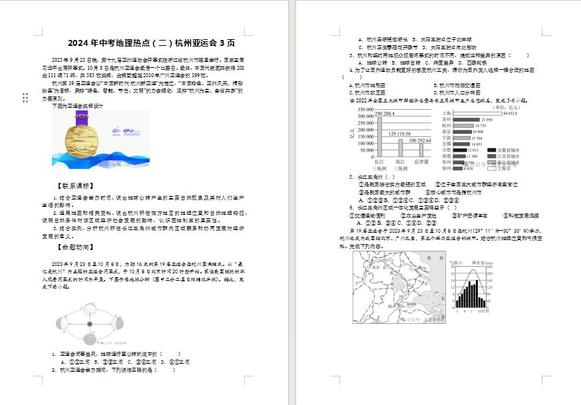The height and width of the screenshot is (405, 581).
Task: Click option A. 地球公转
Action: pos(373,63)
